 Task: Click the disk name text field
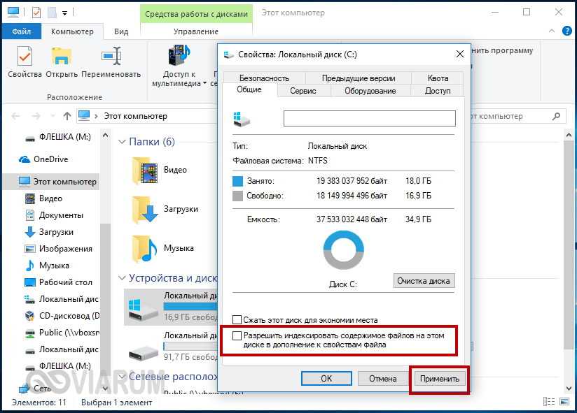[369, 119]
